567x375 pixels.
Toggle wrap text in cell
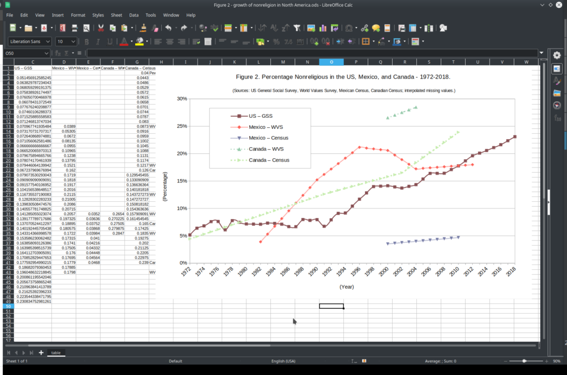pyautogui.click(x=197, y=41)
